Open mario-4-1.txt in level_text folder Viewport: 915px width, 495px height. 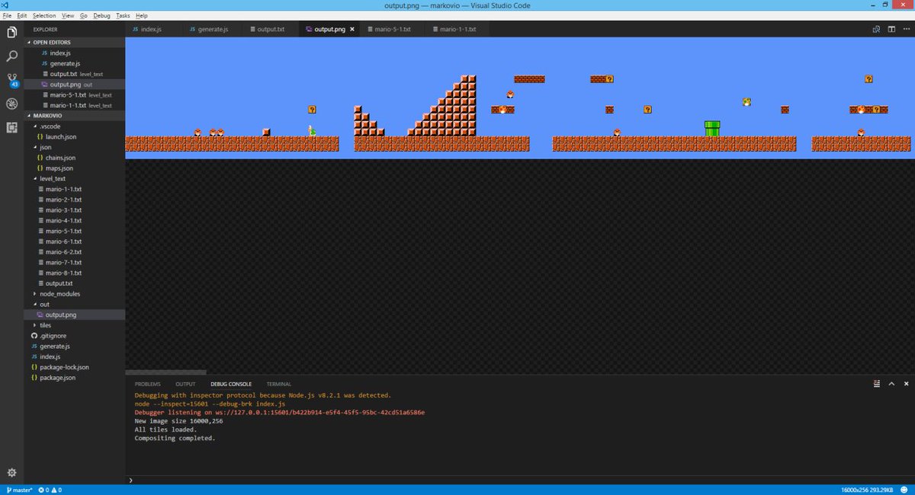tap(75, 220)
